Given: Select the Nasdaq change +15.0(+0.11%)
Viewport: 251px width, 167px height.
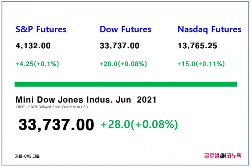Looking at the screenshot, I should 201,64.
